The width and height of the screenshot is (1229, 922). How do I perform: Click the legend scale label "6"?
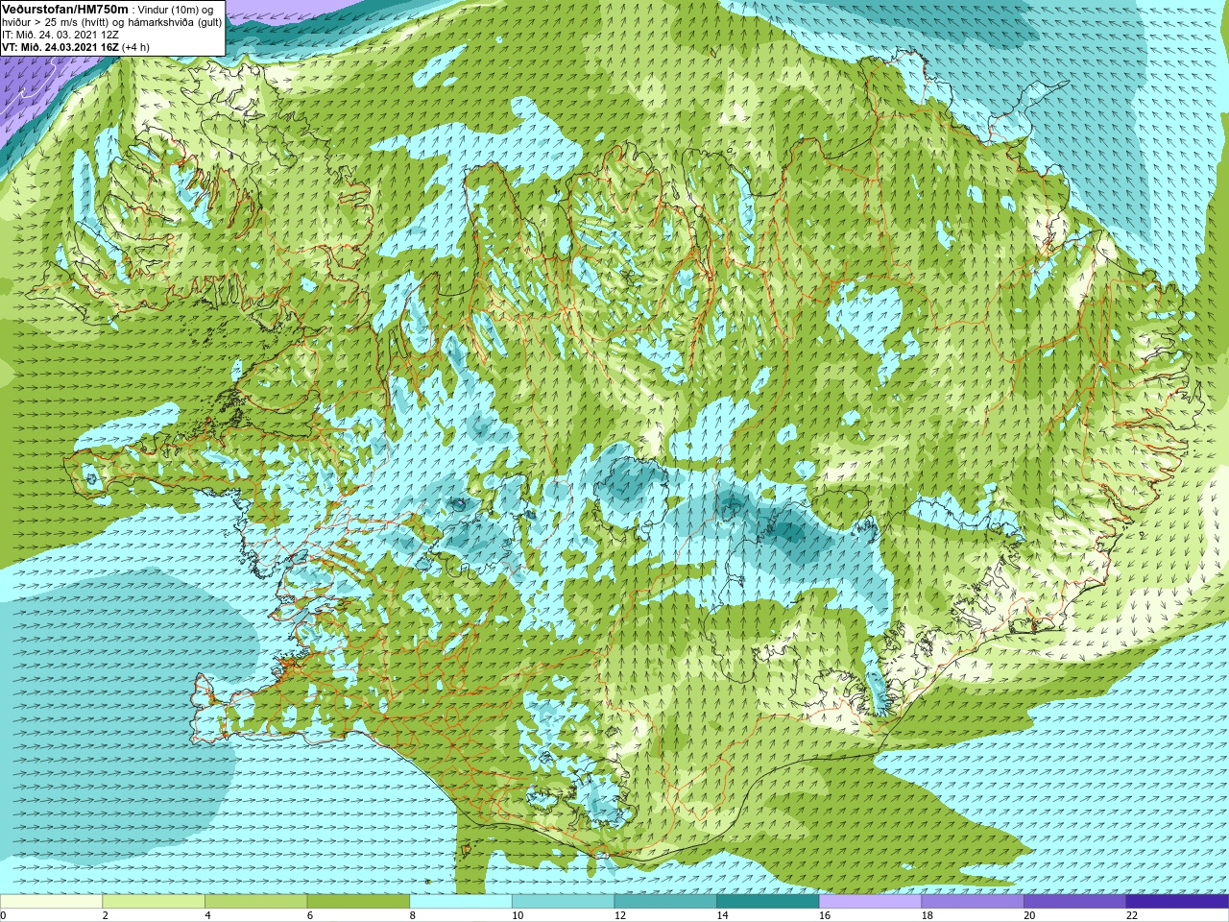[x=310, y=915]
